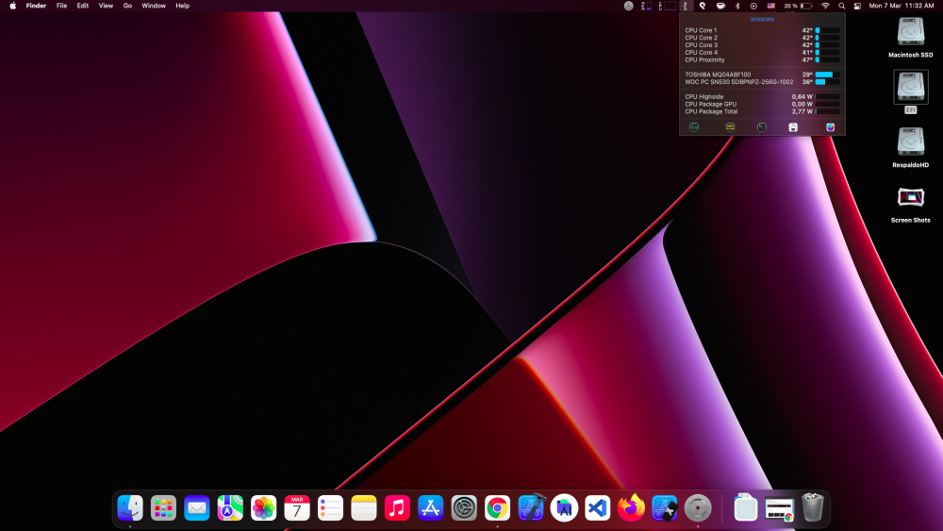Click the Now Playing menu bar icon
Viewport: 943px width, 531px height.
click(753, 6)
